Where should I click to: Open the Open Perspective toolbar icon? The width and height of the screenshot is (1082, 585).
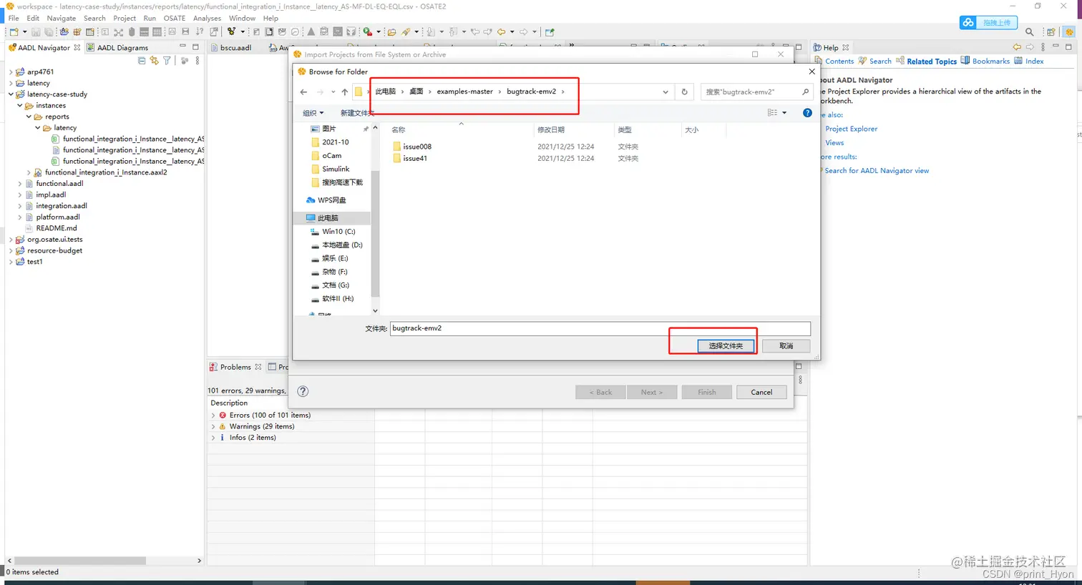(x=1051, y=32)
